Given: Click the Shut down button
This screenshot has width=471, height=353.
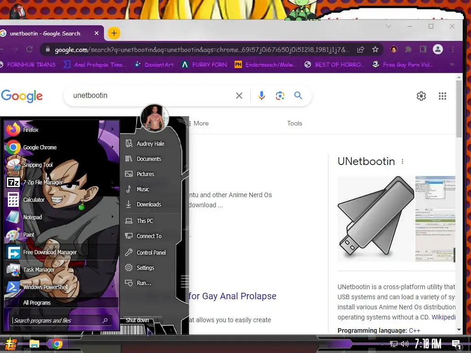Looking at the screenshot, I should (137, 320).
